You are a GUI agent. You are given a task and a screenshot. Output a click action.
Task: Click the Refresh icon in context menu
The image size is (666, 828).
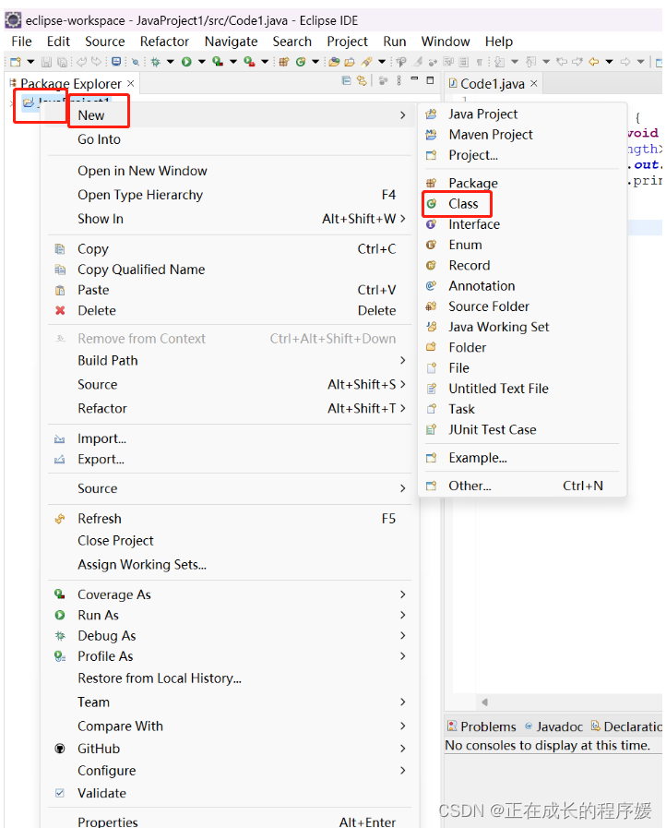click(x=60, y=519)
